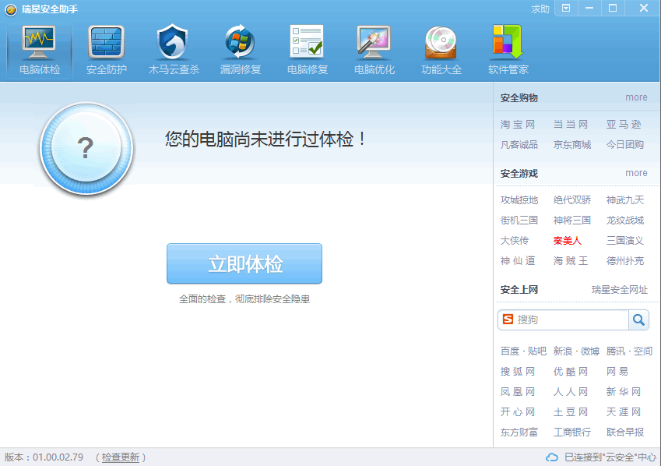
Task: Open the 天涯网 link
Action: pos(624,412)
